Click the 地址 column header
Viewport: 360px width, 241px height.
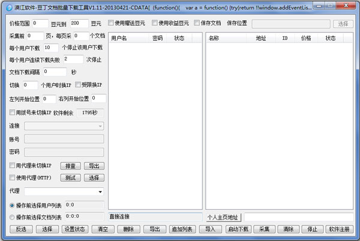[261, 38]
